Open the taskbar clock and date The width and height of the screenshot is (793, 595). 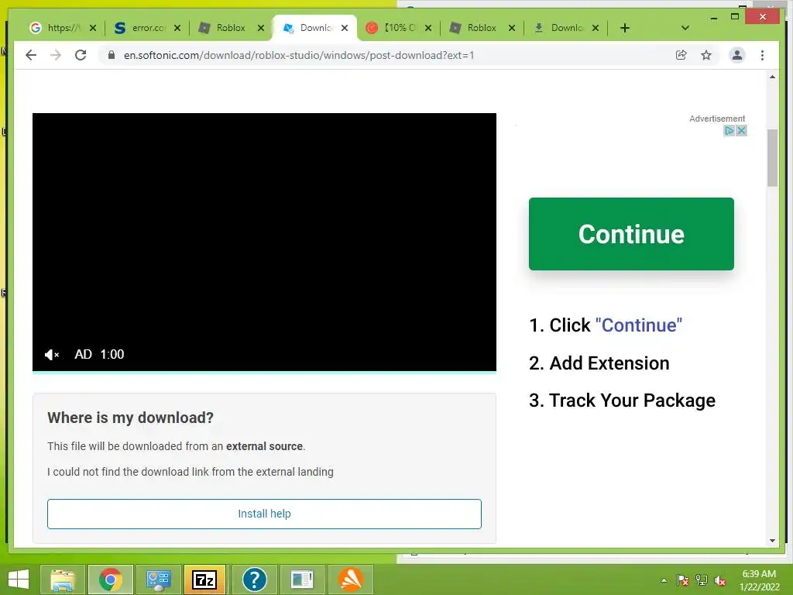[759, 580]
